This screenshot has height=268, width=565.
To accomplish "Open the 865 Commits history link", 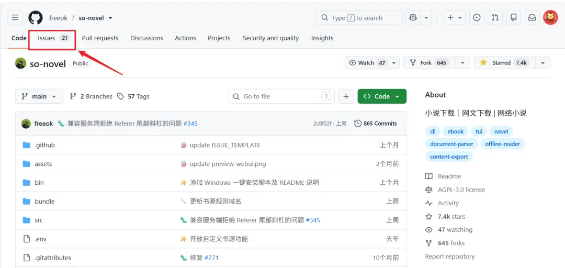I will click(376, 124).
